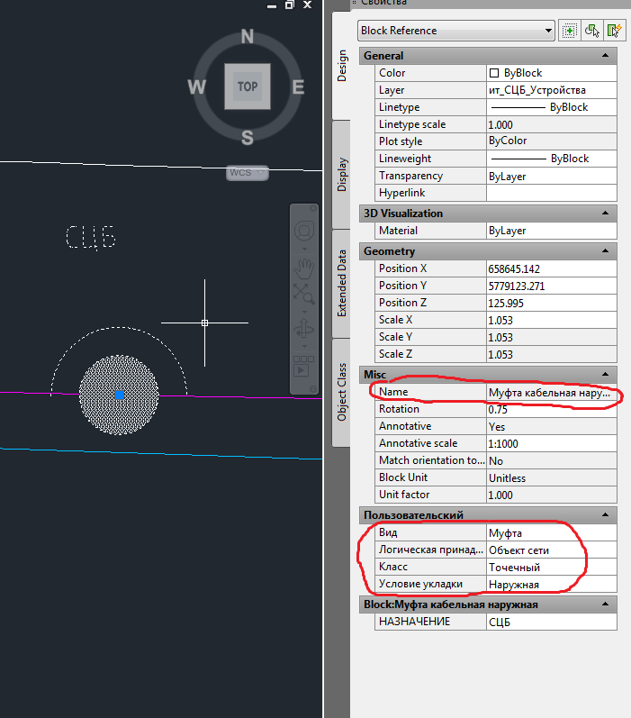Image resolution: width=631 pixels, height=718 pixels.
Task: Collapse Block:Муфта кабельная наружная section
Action: coord(606,604)
